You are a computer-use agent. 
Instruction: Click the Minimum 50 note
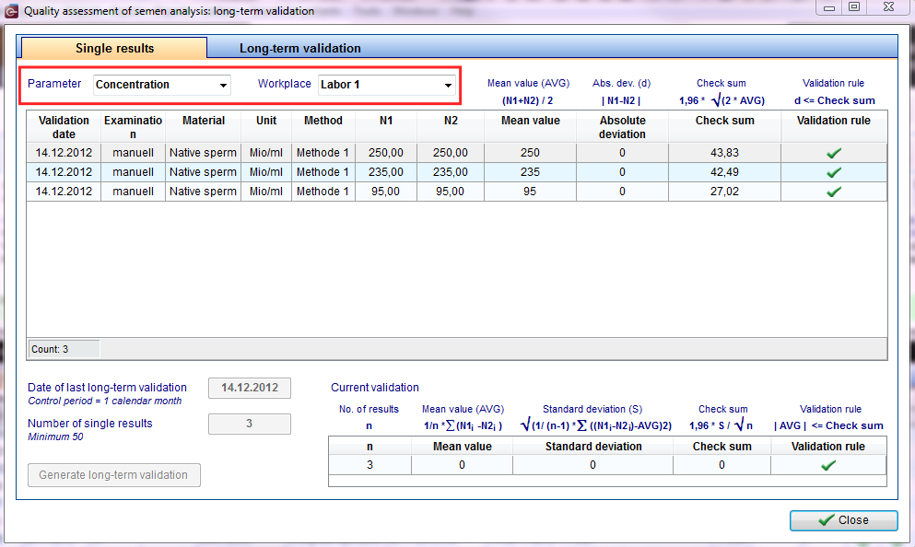coord(55,436)
